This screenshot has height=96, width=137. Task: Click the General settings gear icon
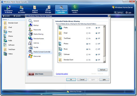[31, 21]
